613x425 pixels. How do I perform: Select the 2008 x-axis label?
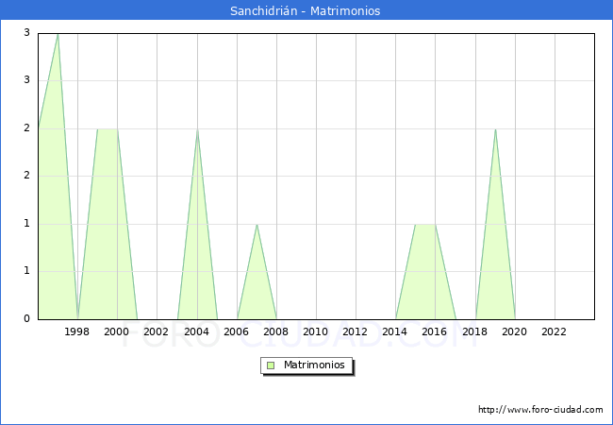point(275,331)
